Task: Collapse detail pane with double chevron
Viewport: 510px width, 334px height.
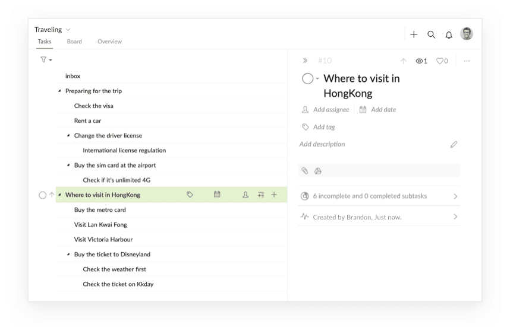Action: click(305, 61)
